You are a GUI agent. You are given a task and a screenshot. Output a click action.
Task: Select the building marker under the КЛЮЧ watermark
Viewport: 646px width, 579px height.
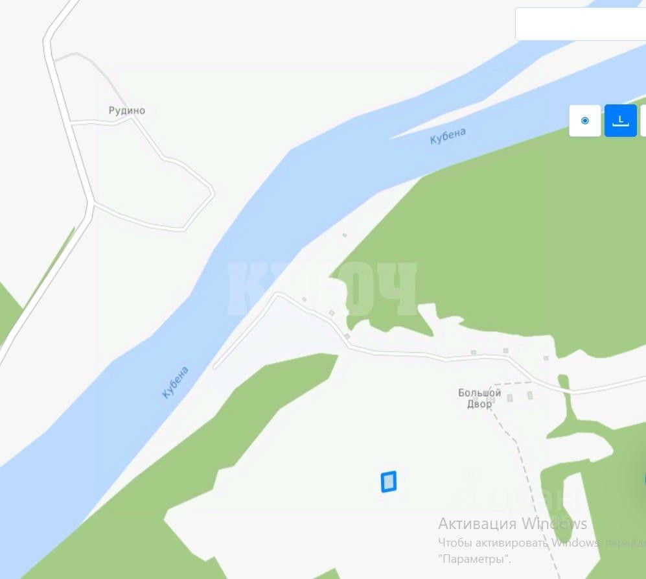332,313
